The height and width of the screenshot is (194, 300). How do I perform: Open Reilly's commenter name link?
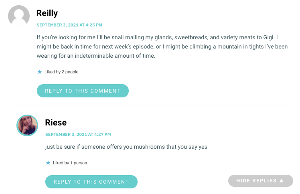(x=47, y=13)
